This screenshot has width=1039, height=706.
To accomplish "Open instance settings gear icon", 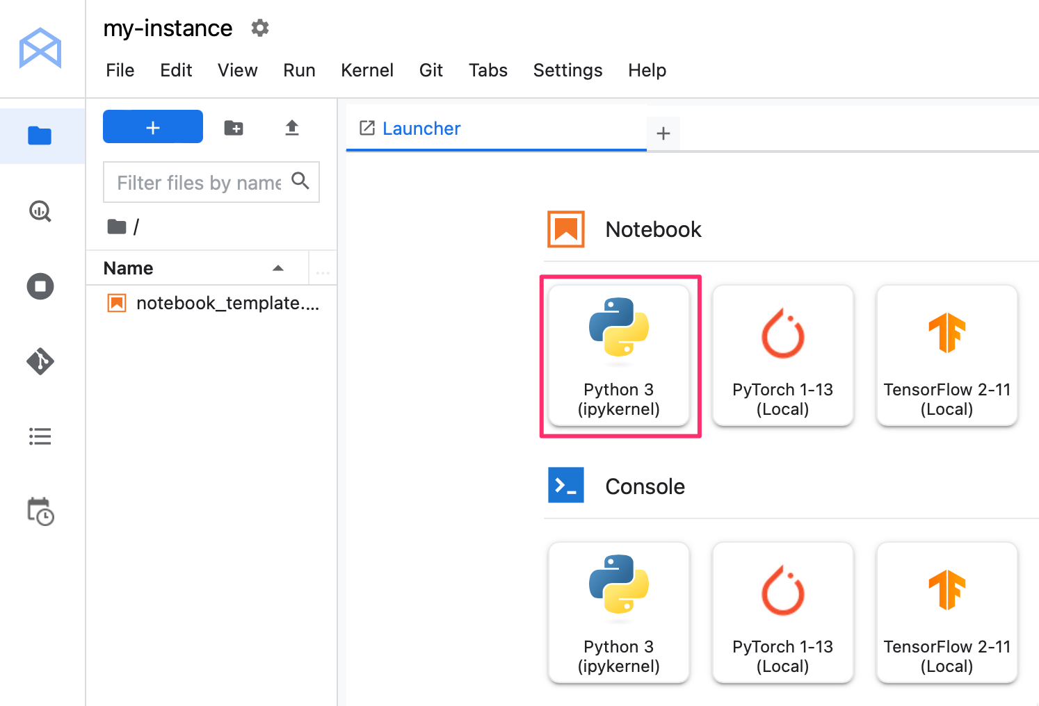I will coord(260,28).
